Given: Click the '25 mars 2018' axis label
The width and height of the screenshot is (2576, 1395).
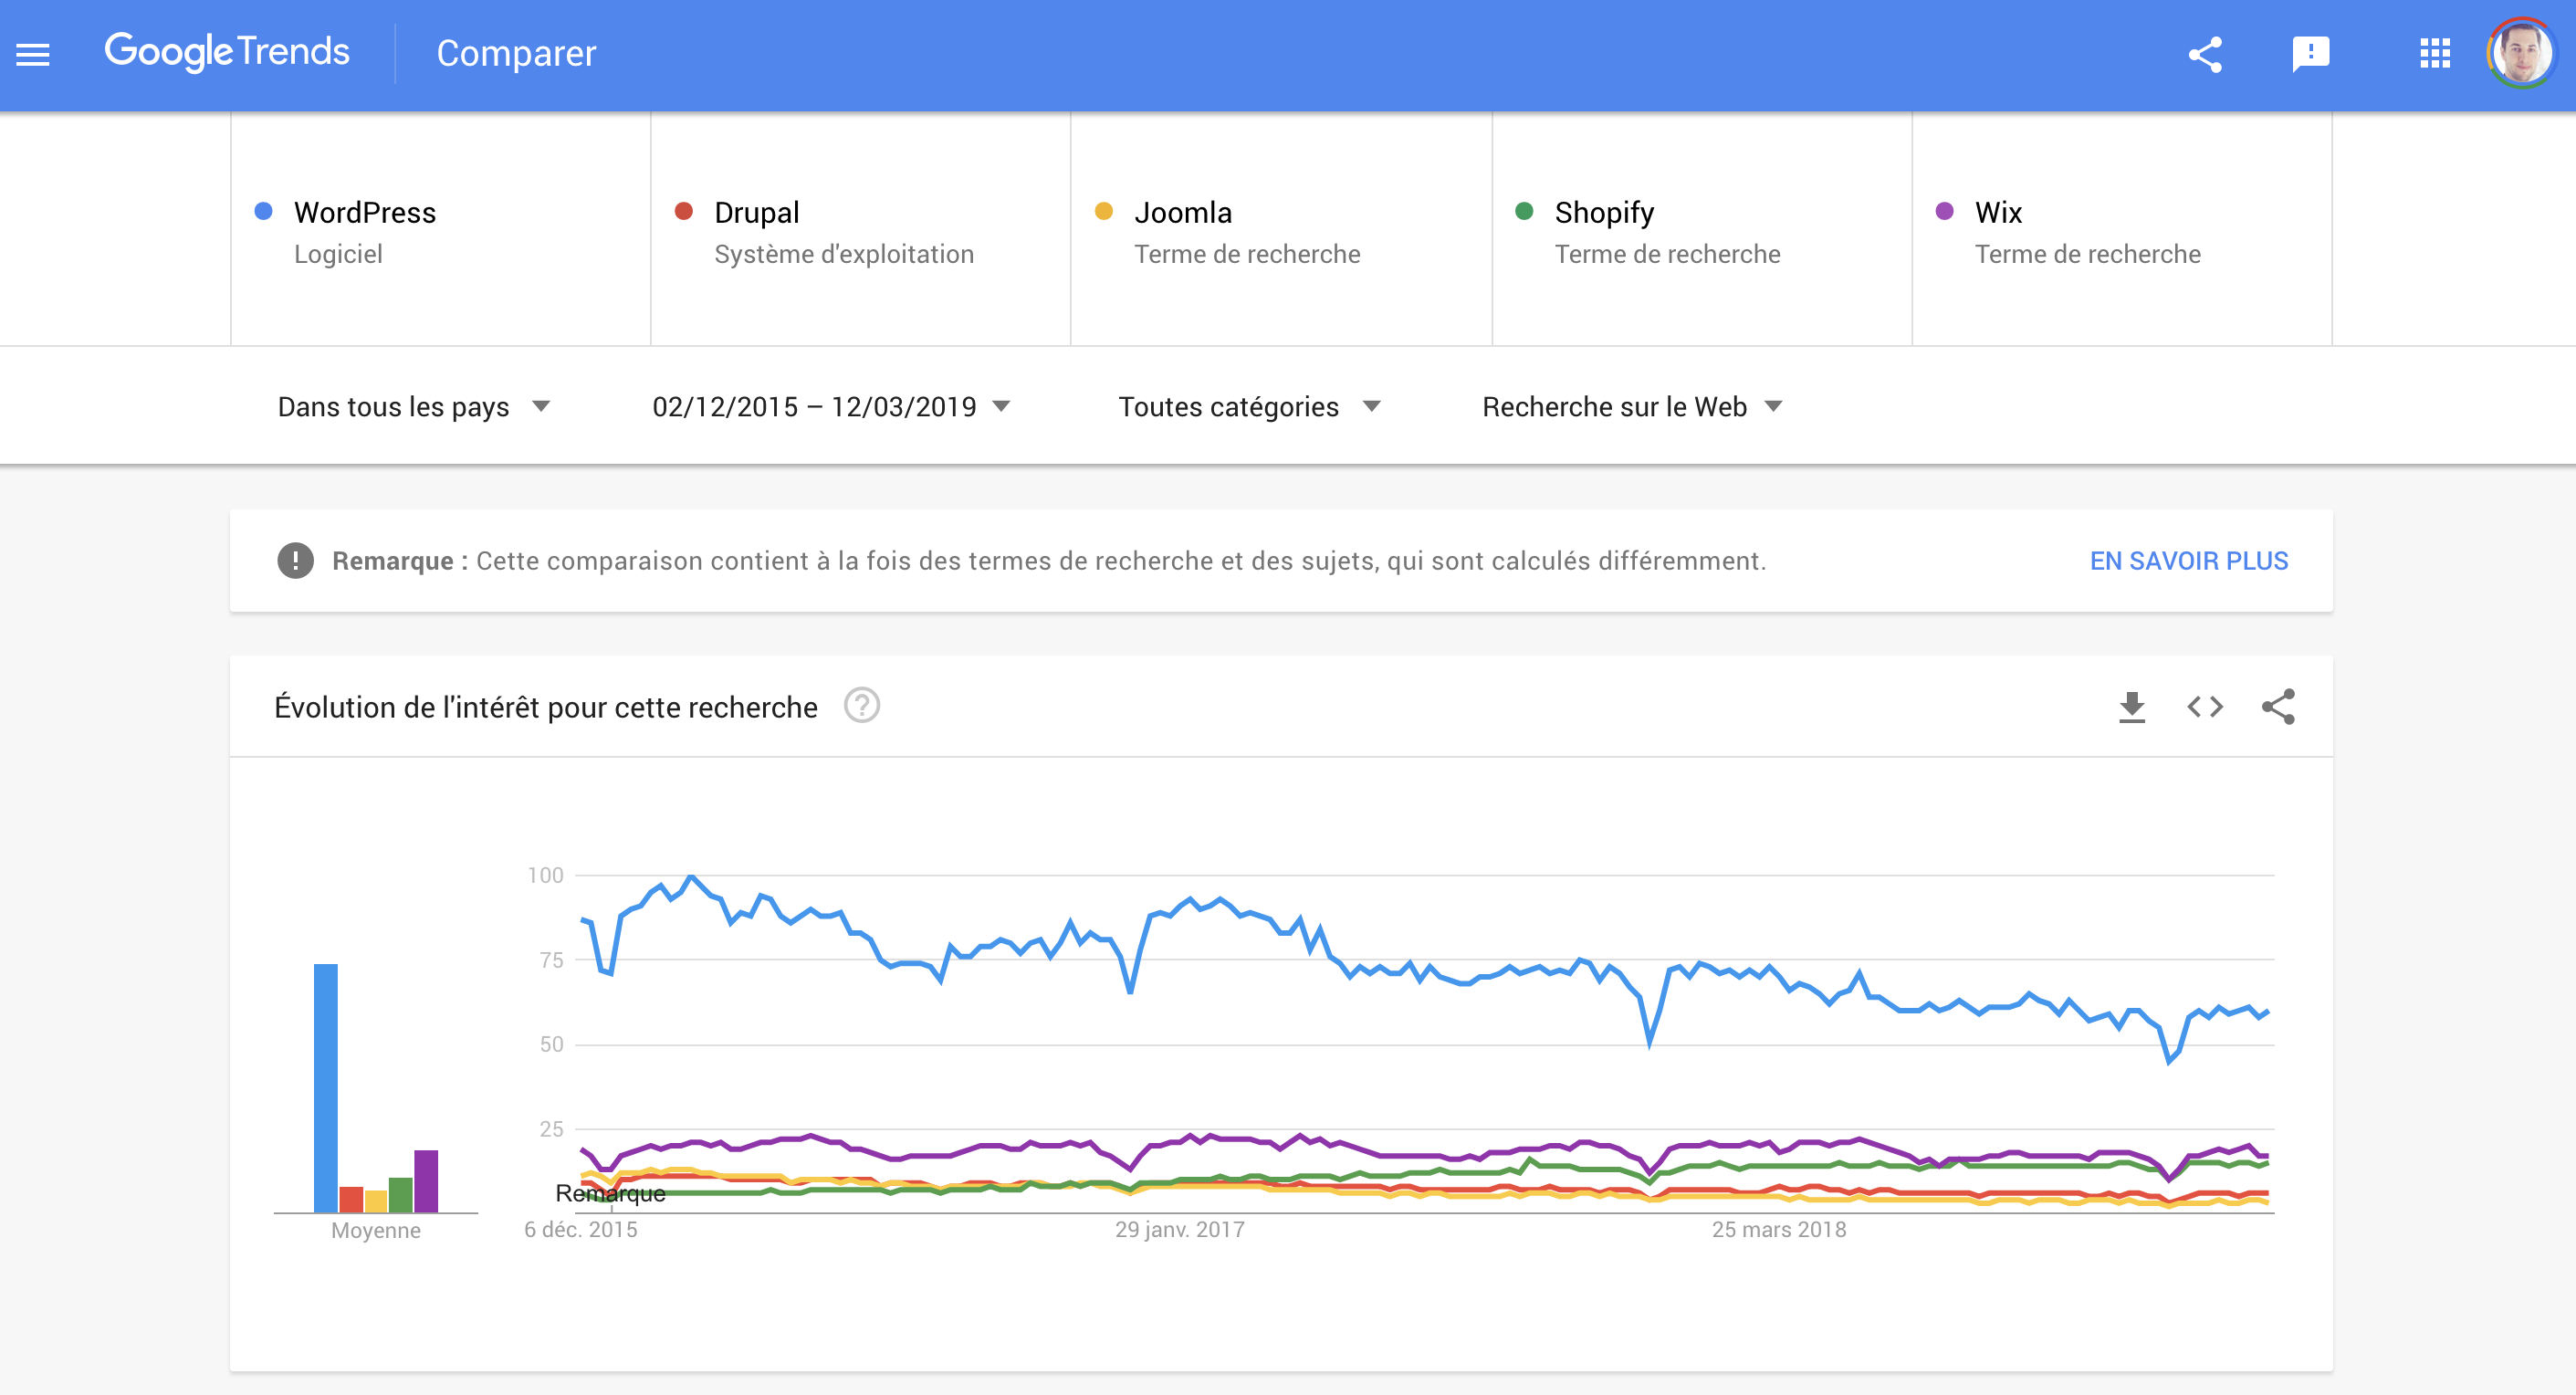Looking at the screenshot, I should coord(1779,1230).
